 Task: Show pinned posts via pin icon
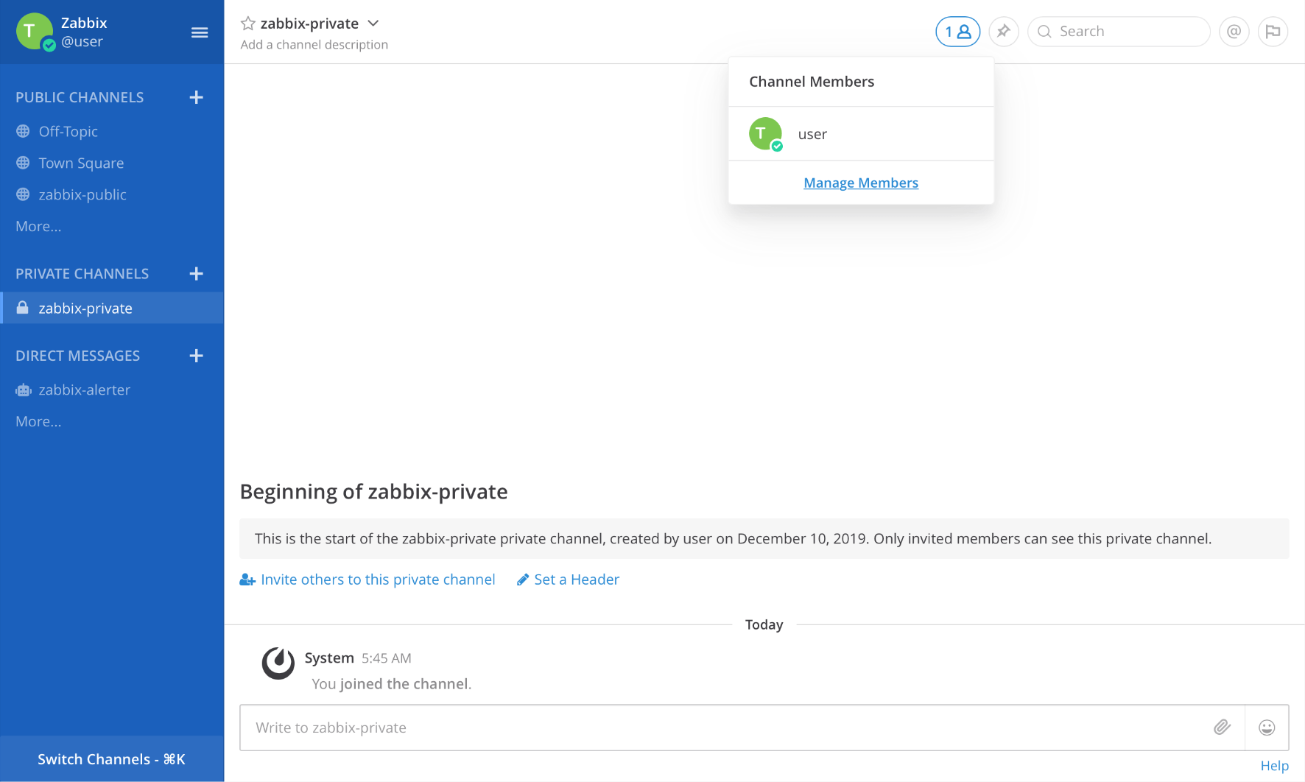click(1003, 32)
